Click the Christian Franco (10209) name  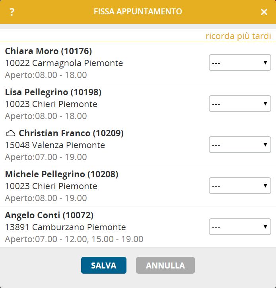click(71, 133)
